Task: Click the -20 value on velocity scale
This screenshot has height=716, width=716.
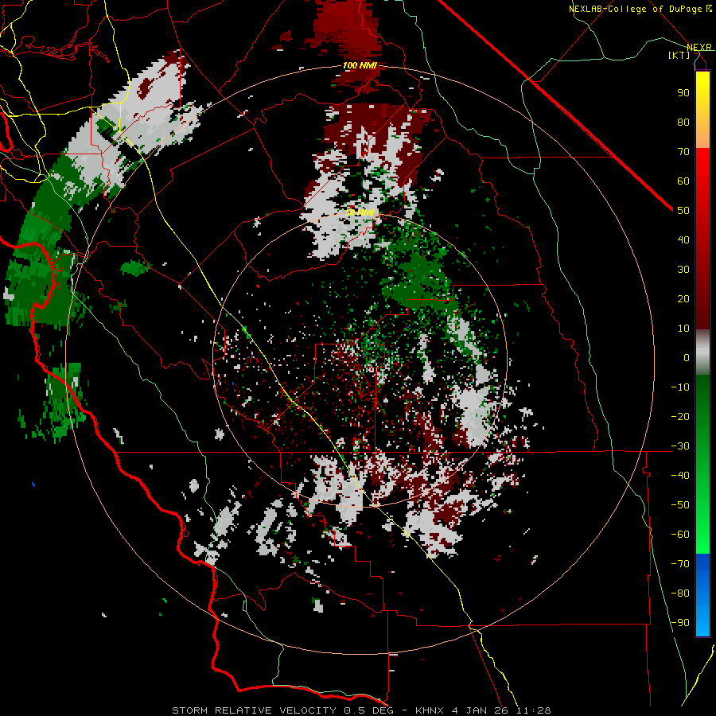Action: coord(680,417)
